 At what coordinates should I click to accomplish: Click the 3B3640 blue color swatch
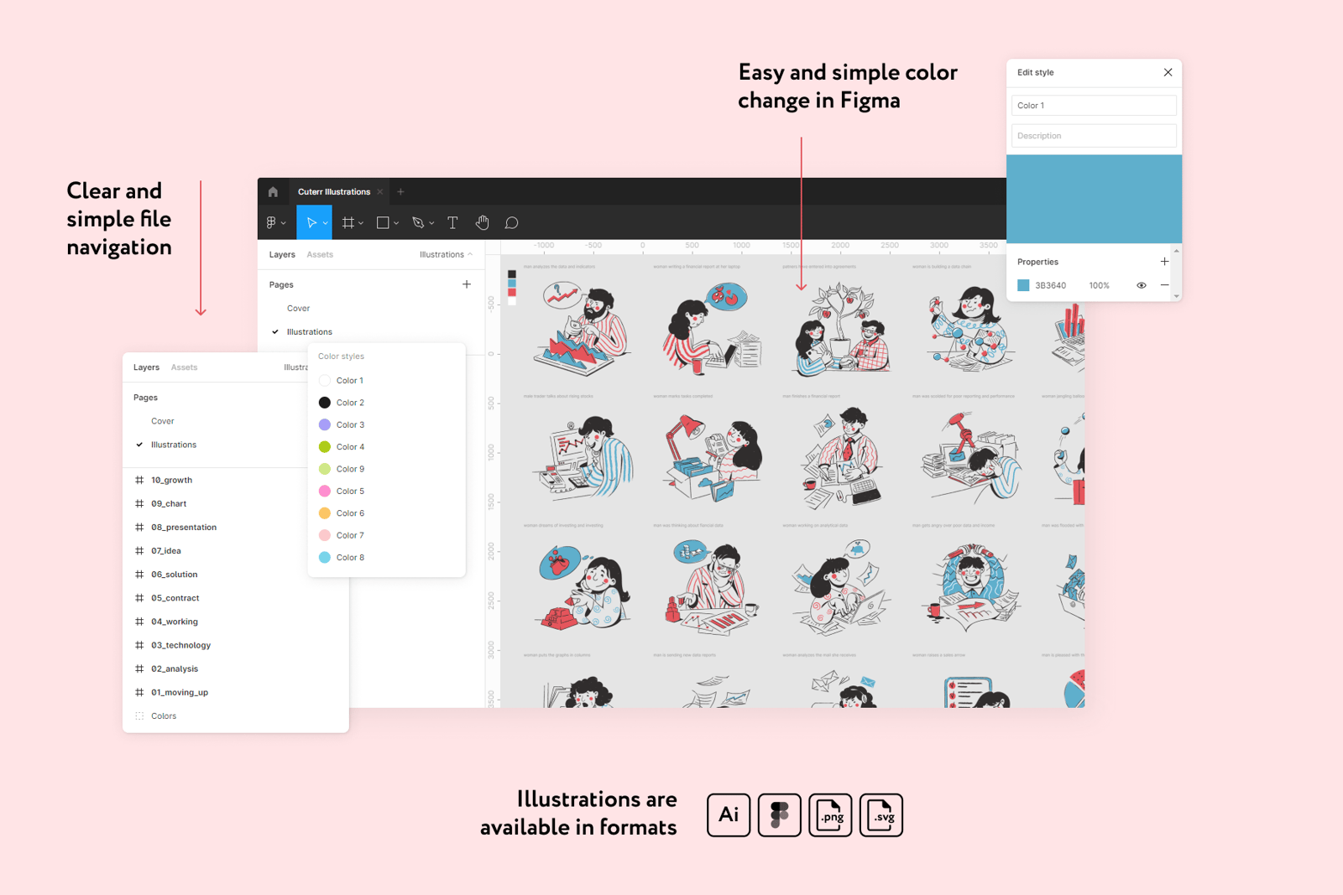(1023, 285)
